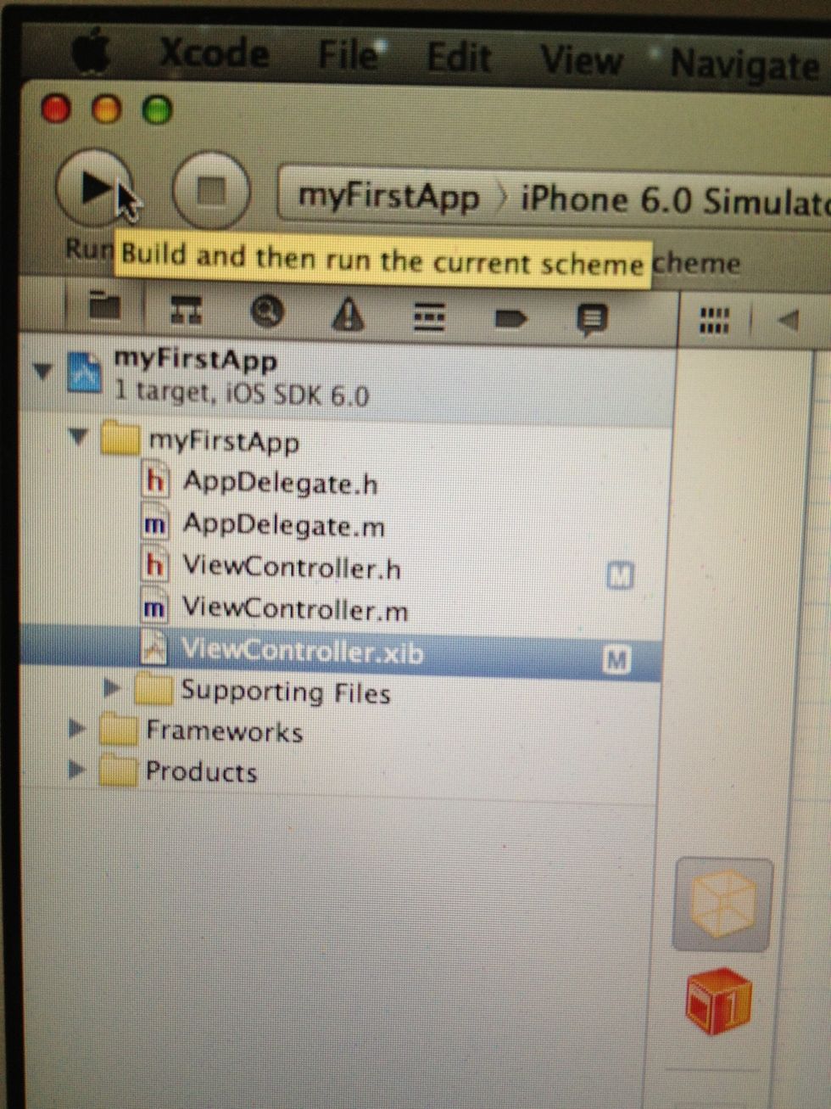831x1109 pixels.
Task: Open the Search navigator magnifying glass
Action: pos(266,313)
